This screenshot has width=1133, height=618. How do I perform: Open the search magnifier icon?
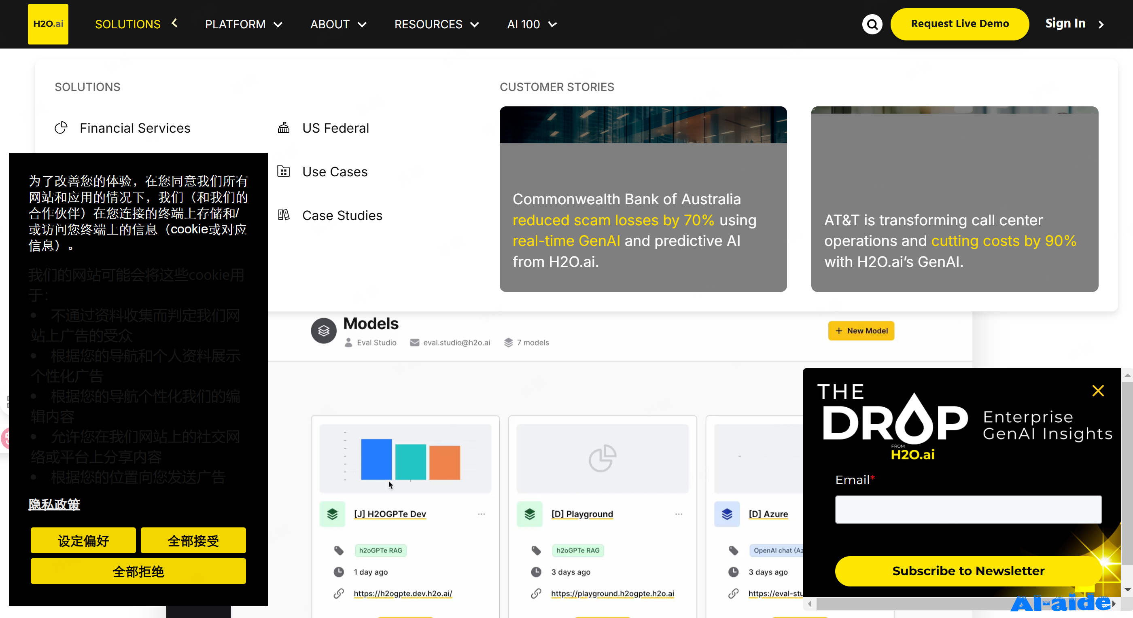tap(872, 24)
